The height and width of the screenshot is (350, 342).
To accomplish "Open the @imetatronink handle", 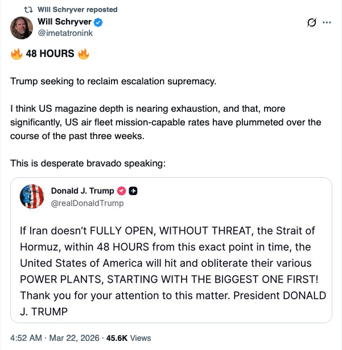I will (x=64, y=33).
